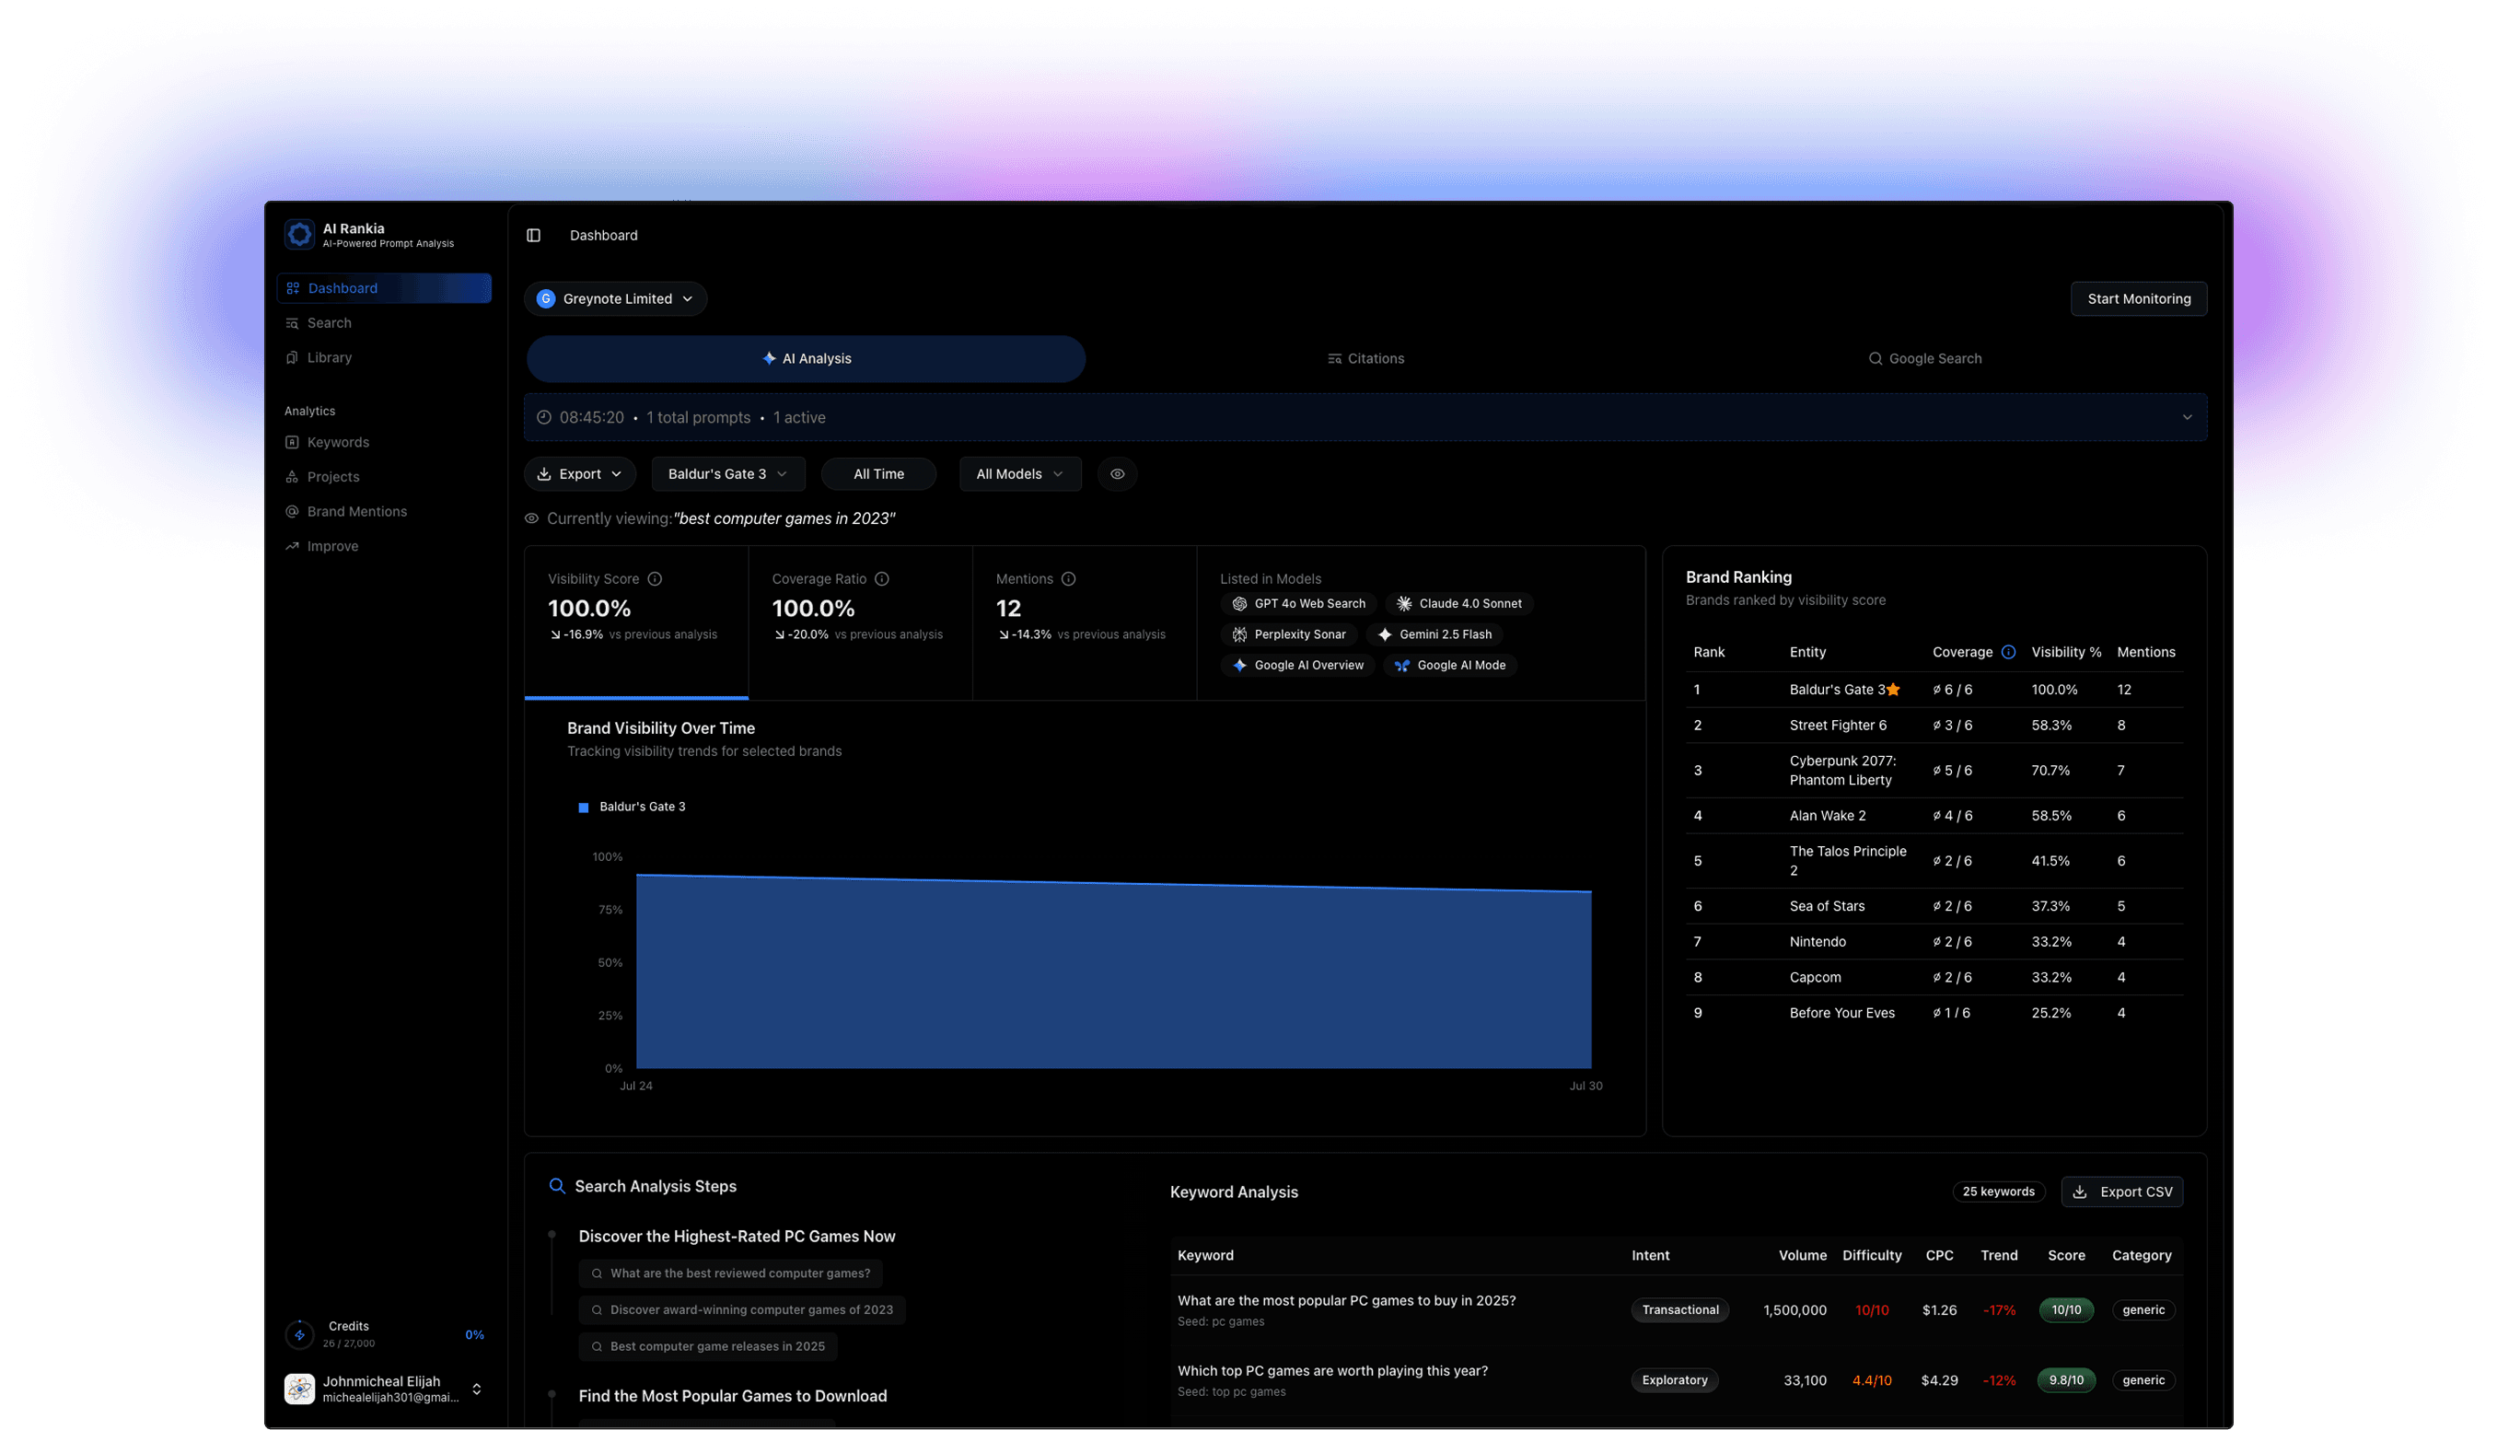Click 'What are the best reviewed computer games?' query
The height and width of the screenshot is (1430, 2497).
point(729,1273)
